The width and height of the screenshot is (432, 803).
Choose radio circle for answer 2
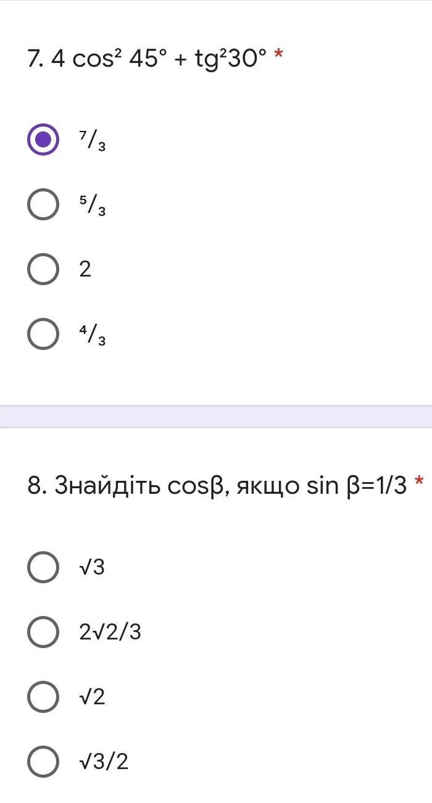[x=43, y=269]
